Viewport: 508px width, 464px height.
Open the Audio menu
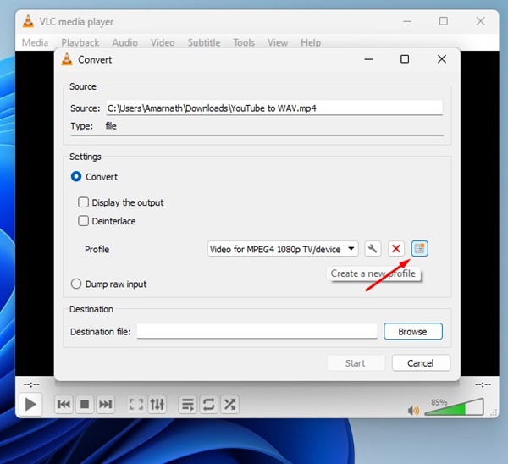(x=124, y=42)
